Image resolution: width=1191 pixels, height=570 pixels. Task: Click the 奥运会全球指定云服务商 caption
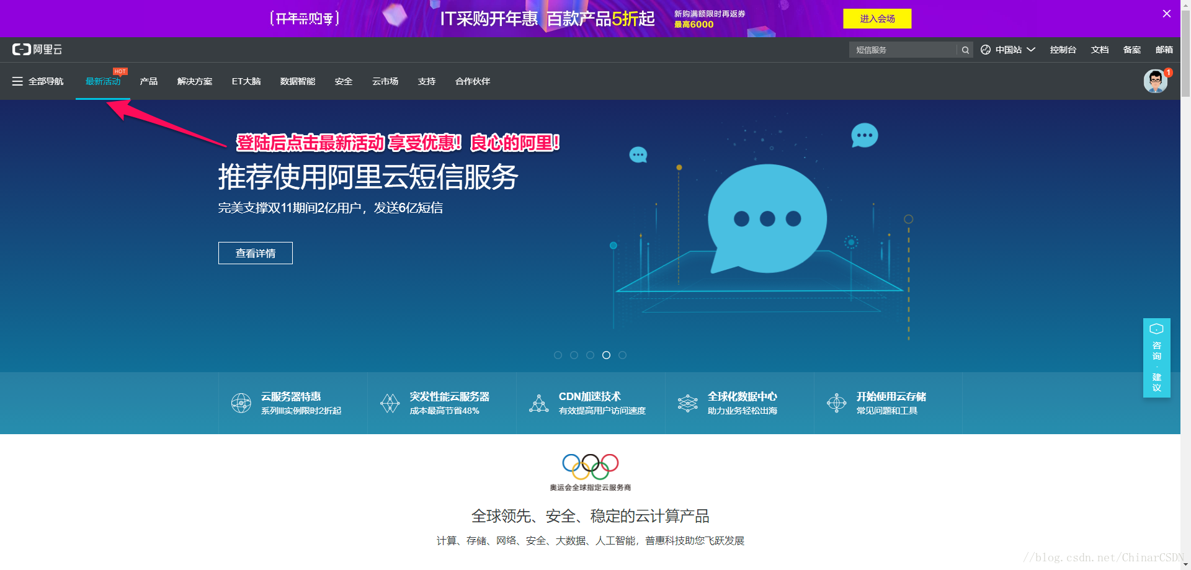tap(591, 488)
